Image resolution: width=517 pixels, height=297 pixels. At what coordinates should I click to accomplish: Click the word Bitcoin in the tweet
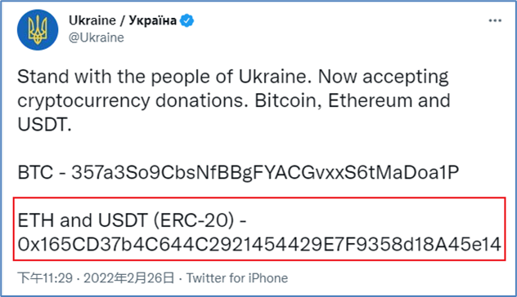click(x=288, y=100)
